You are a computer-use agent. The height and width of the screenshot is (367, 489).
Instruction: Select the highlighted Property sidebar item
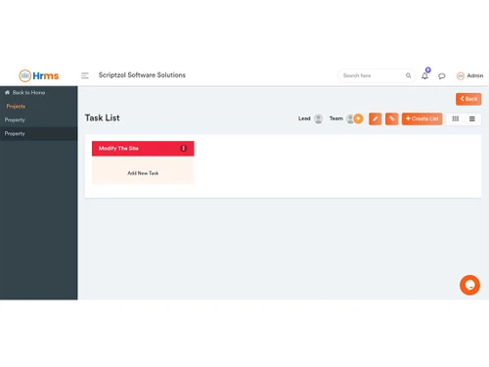tap(38, 133)
